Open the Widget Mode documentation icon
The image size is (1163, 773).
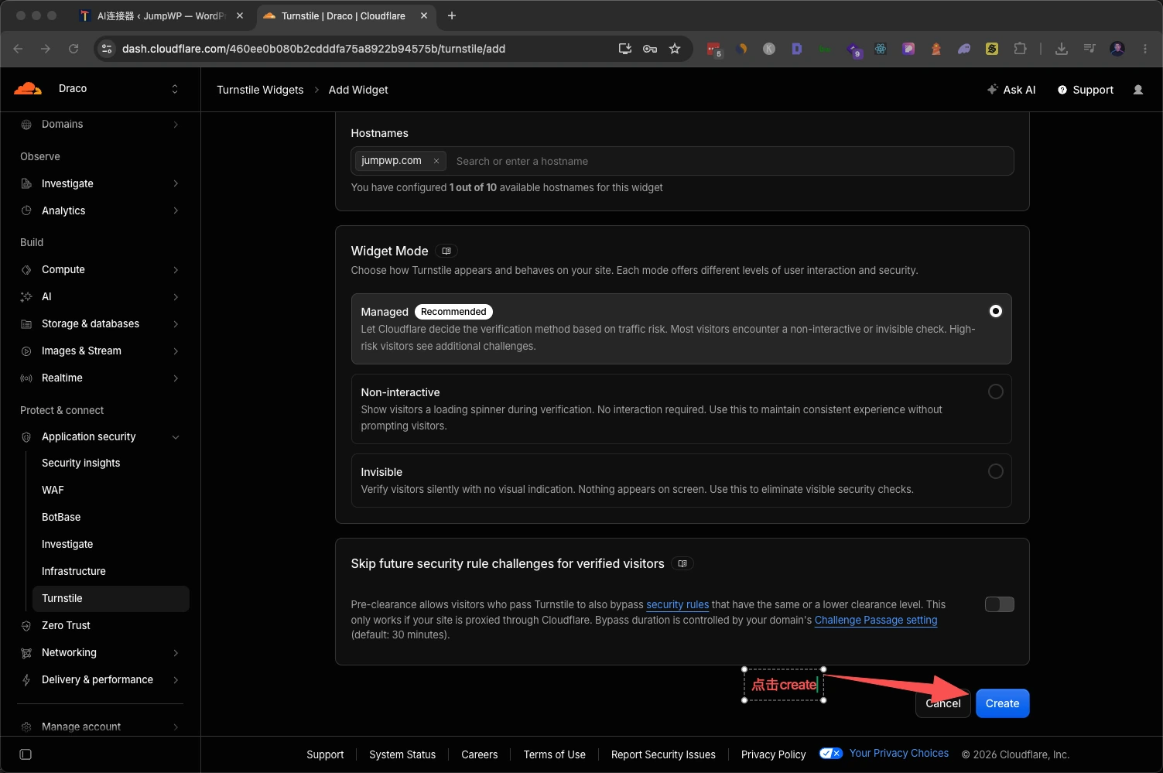click(446, 251)
